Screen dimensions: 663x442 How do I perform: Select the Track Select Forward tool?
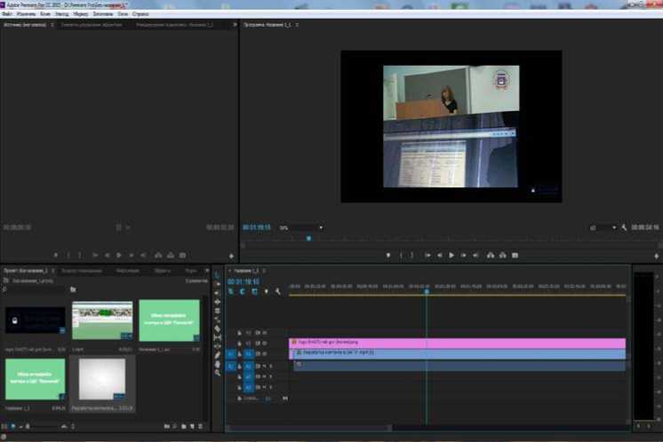[x=218, y=284]
